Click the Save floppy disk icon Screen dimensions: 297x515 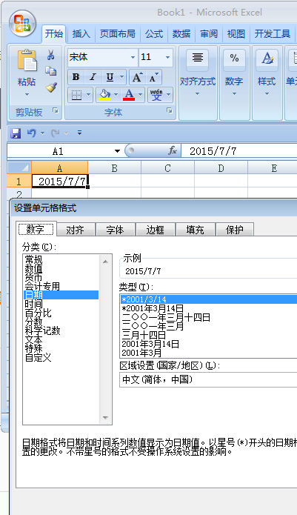click(16, 133)
